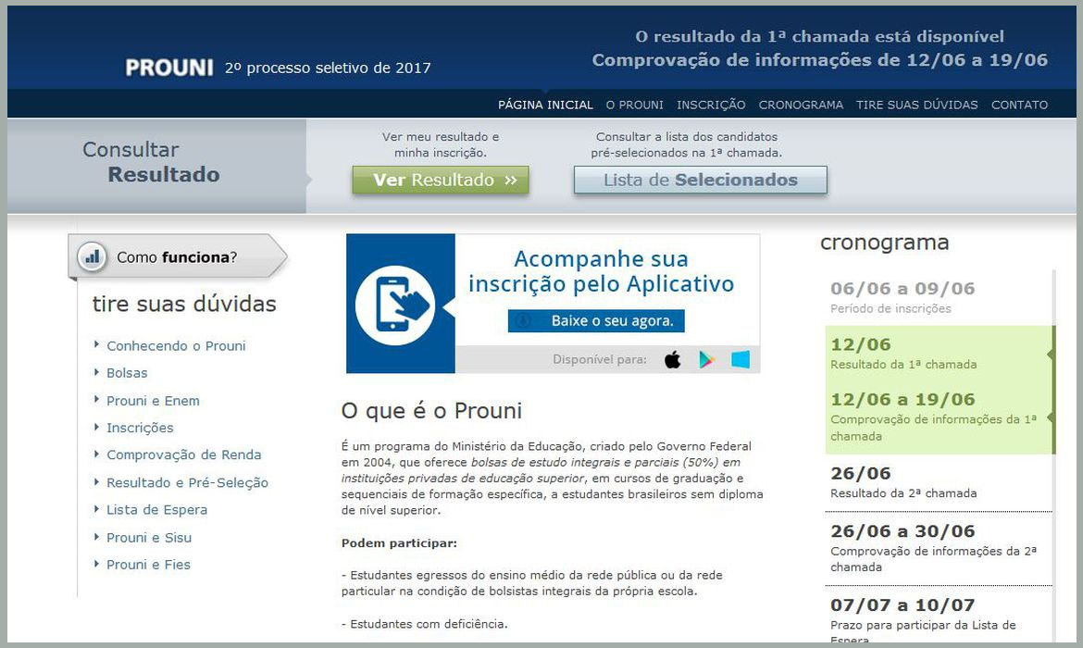The image size is (1083, 648).
Task: Select the 07/07 a 10/07 schedule entry
Action: [938, 618]
